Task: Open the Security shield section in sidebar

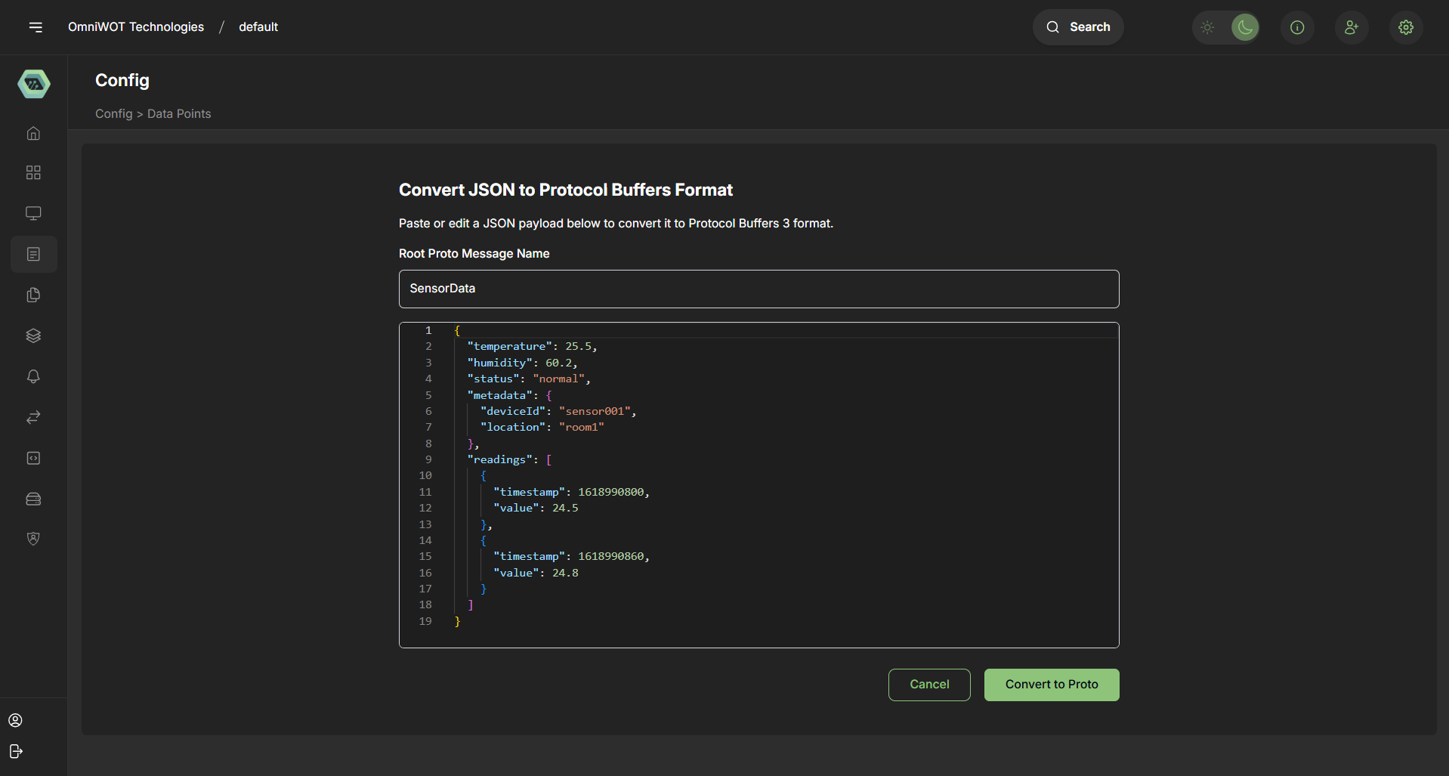Action: [33, 538]
